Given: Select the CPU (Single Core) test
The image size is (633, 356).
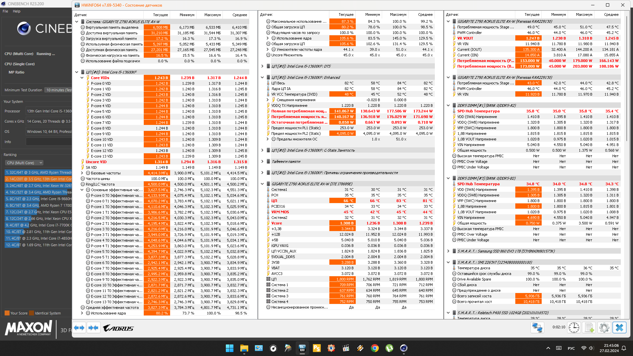Looking at the screenshot, I should click(20, 64).
